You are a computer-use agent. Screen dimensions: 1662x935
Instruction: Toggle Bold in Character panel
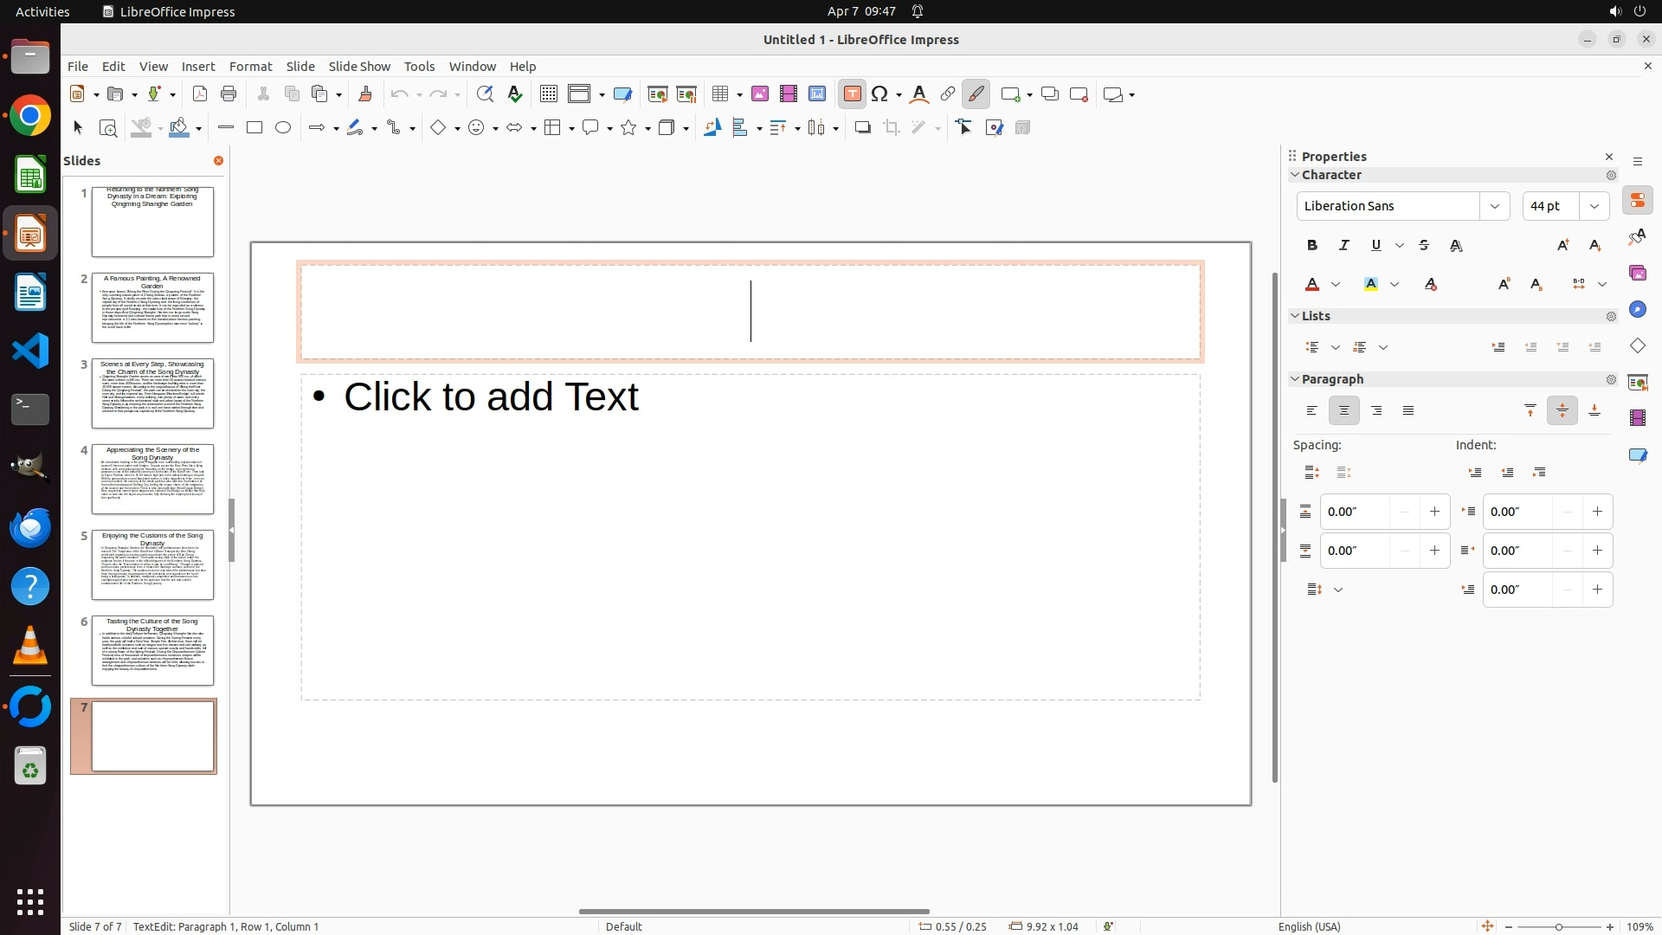(1312, 245)
